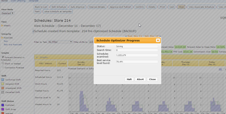Click the Abort button
226x114 pixels.
[140, 79]
